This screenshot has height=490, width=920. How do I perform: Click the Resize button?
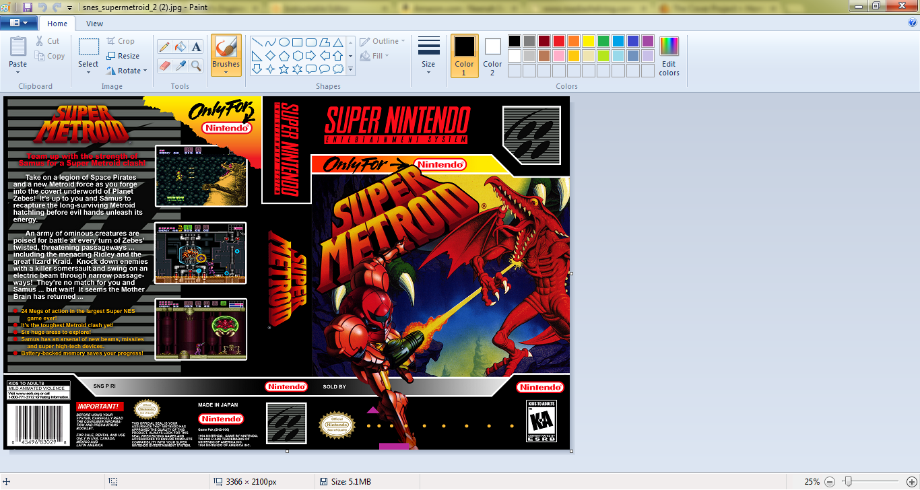[x=123, y=56]
